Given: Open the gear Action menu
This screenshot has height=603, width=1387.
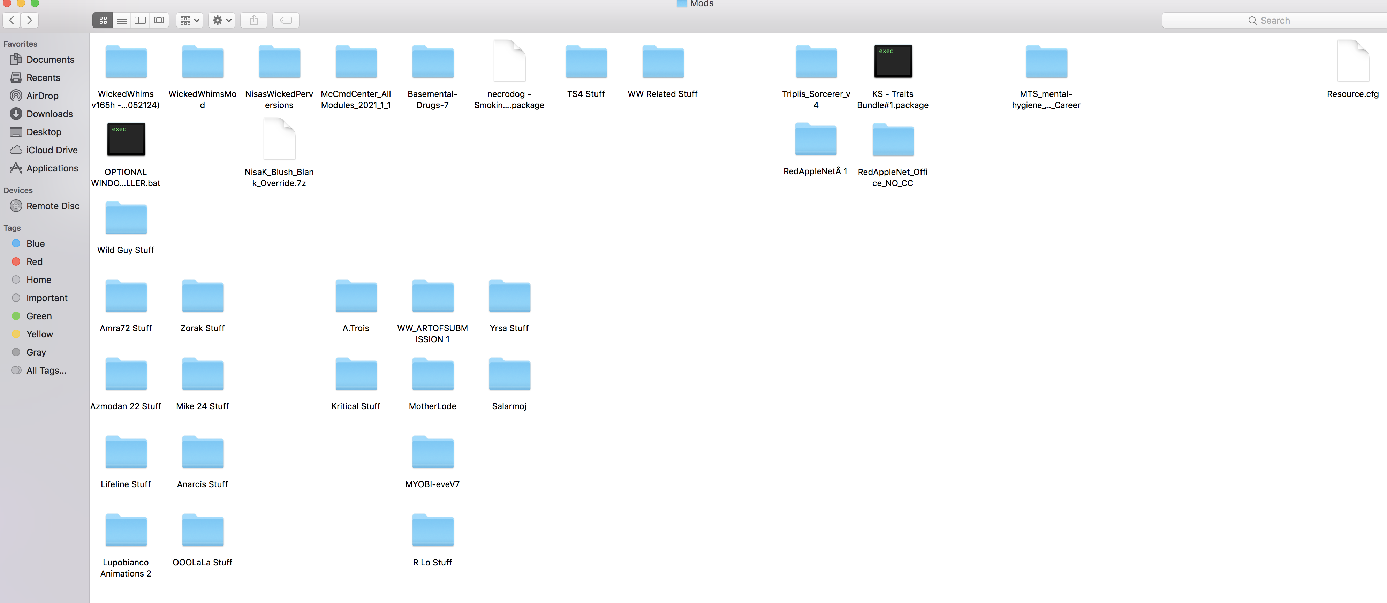Looking at the screenshot, I should [x=221, y=21].
